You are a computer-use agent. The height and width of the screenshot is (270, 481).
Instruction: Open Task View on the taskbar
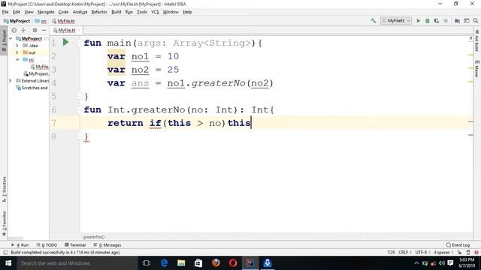pos(147,263)
